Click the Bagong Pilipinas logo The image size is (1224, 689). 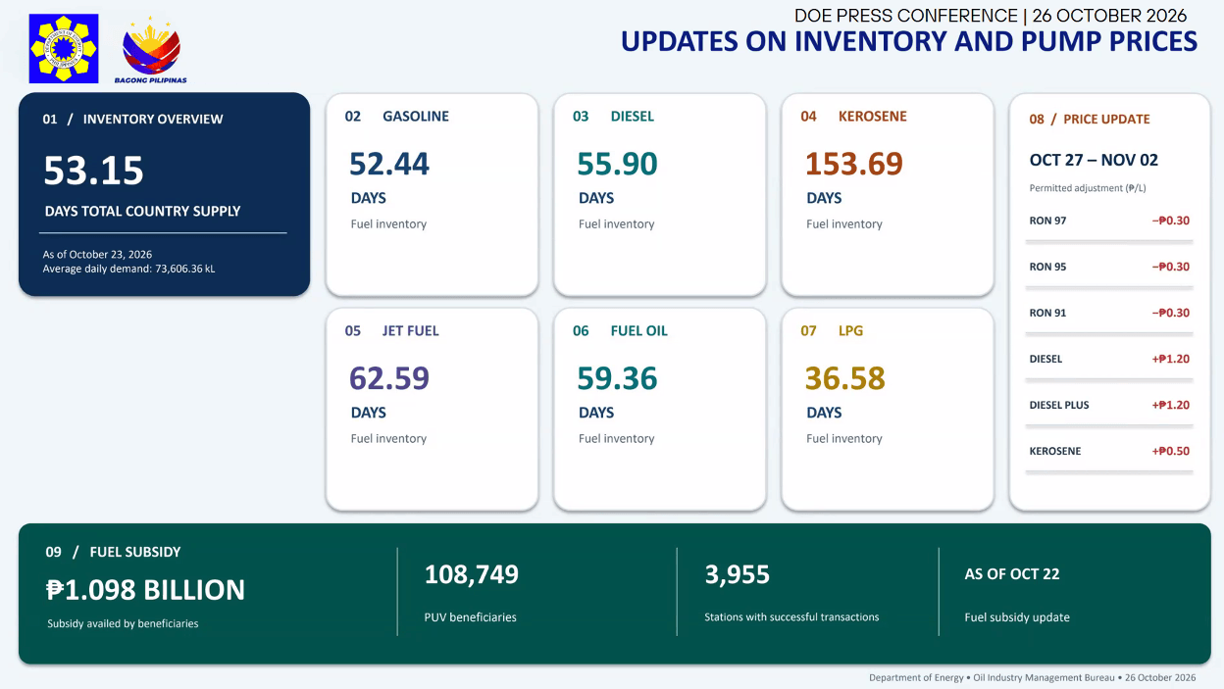click(x=150, y=51)
